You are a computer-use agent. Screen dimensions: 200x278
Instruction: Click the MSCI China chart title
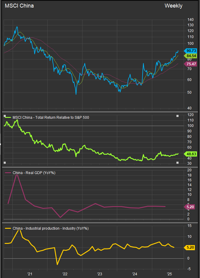(19, 6)
